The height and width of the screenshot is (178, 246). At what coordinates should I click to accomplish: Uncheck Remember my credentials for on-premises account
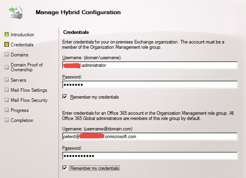tap(65, 97)
